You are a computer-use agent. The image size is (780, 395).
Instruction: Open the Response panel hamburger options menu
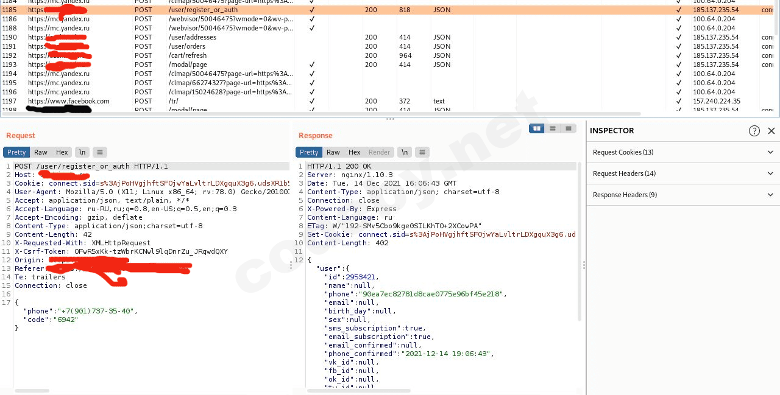(x=422, y=152)
